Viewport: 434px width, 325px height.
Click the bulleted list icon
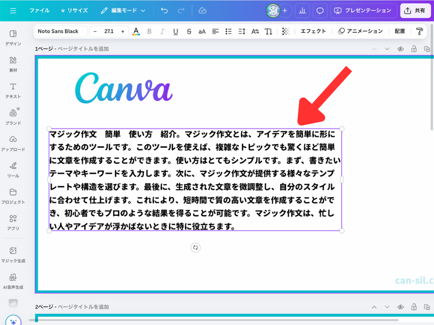tap(229, 31)
